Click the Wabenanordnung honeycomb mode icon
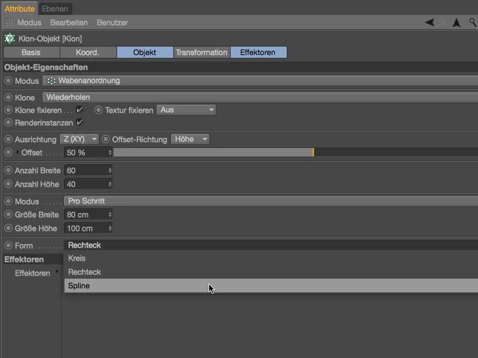The width and height of the screenshot is (478, 358). pos(51,81)
